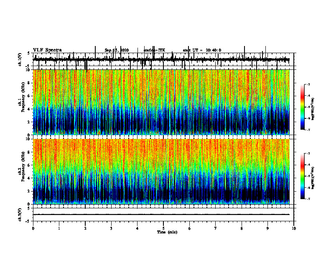The image size is (331, 256).
Task: Click time axis tick label "1"
Action: [x=59, y=228]
